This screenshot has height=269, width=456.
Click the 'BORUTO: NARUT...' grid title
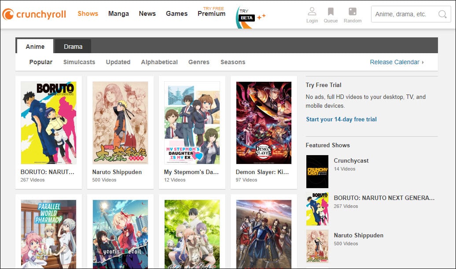click(48, 172)
